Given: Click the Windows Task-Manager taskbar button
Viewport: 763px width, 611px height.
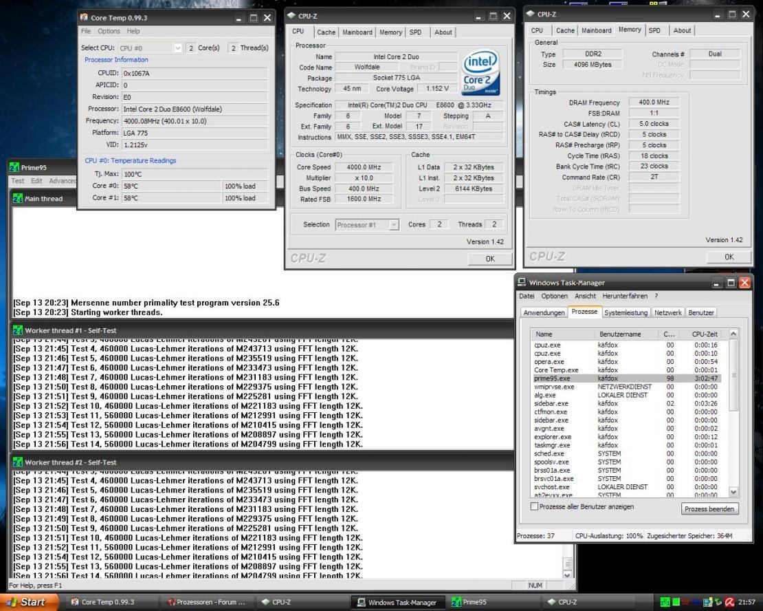Looking at the screenshot, I should point(397,602).
